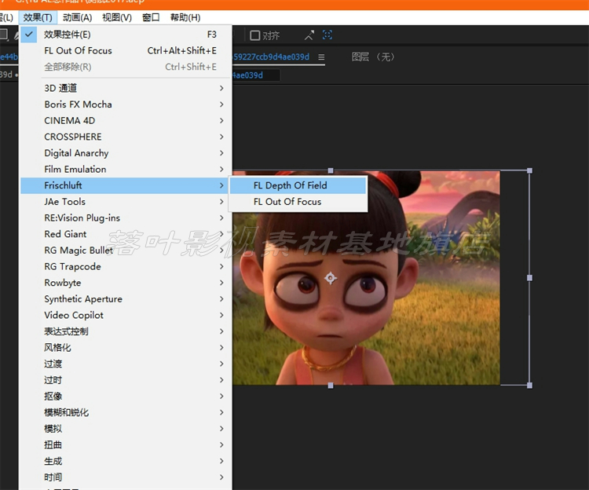The width and height of the screenshot is (589, 490).
Task: Click the snap bounding box icon
Action: [327, 35]
